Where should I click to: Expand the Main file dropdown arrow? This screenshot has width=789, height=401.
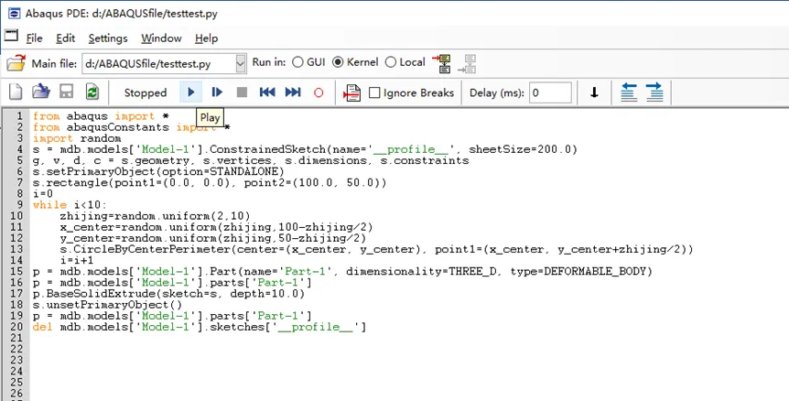[241, 64]
